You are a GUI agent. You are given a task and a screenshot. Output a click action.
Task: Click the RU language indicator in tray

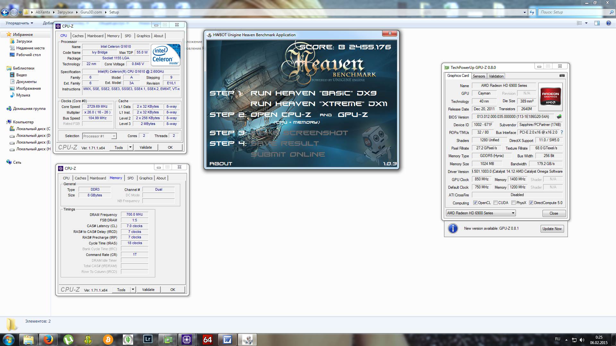[558, 339]
